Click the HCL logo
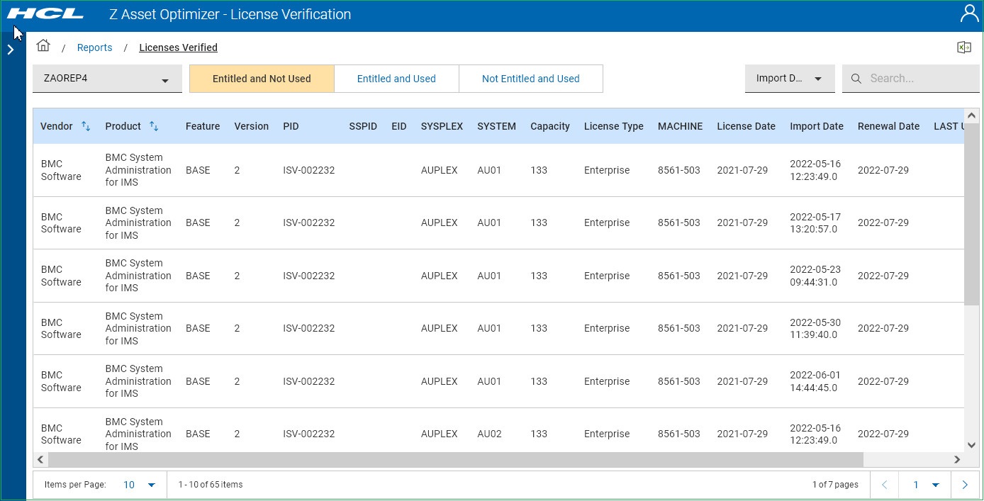The width and height of the screenshot is (984, 501). 45,14
